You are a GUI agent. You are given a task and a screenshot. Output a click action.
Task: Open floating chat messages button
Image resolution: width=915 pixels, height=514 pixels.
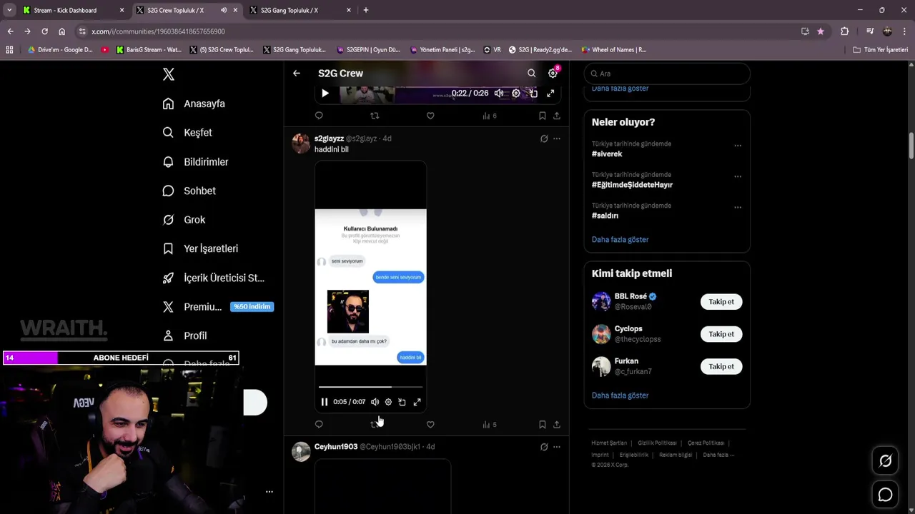[x=885, y=494]
